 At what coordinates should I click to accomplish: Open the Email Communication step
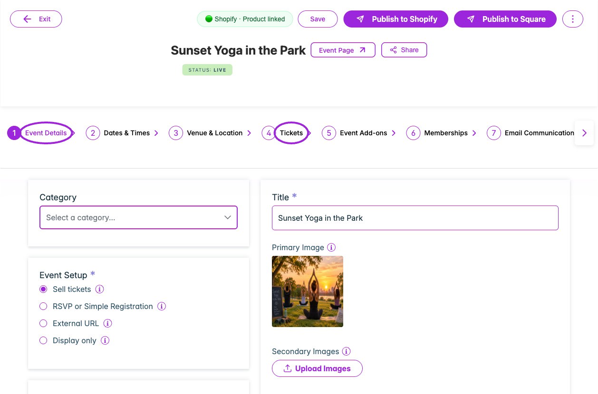[539, 133]
